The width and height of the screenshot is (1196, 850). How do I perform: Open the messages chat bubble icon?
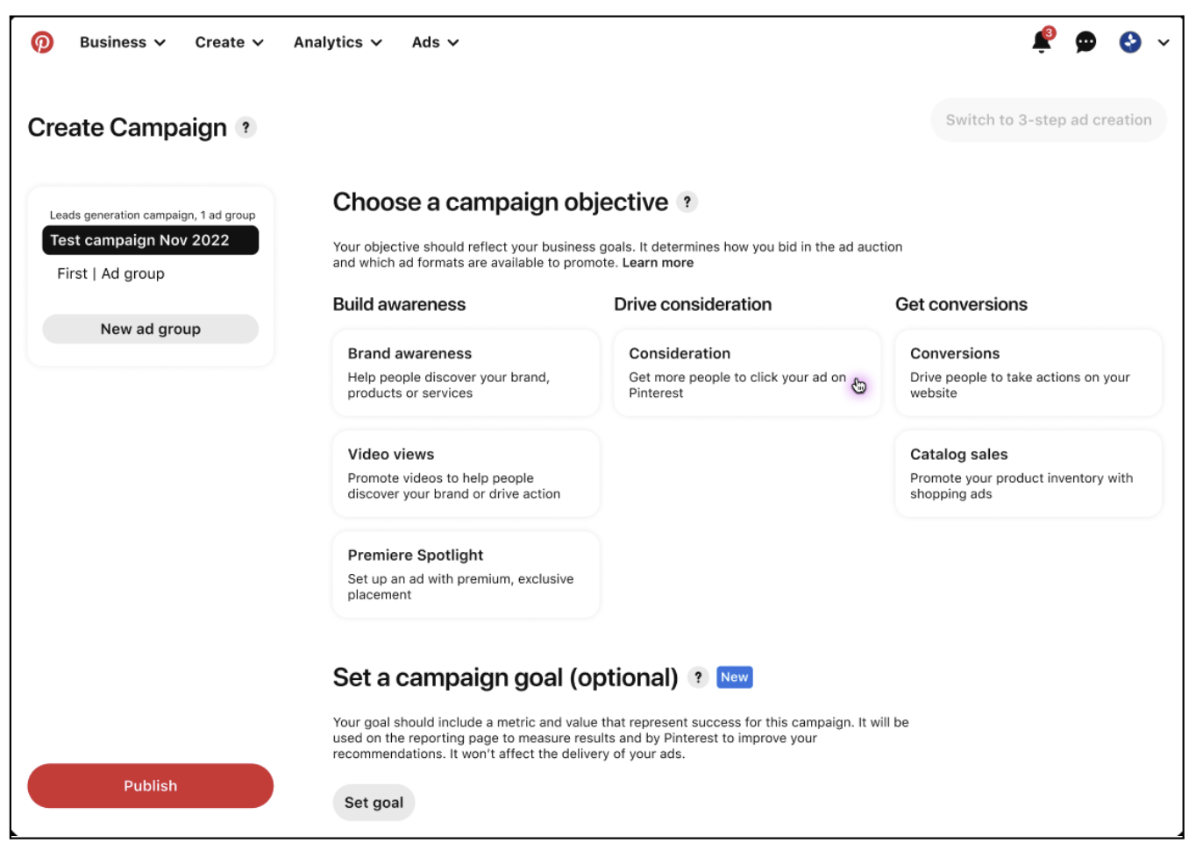1086,42
